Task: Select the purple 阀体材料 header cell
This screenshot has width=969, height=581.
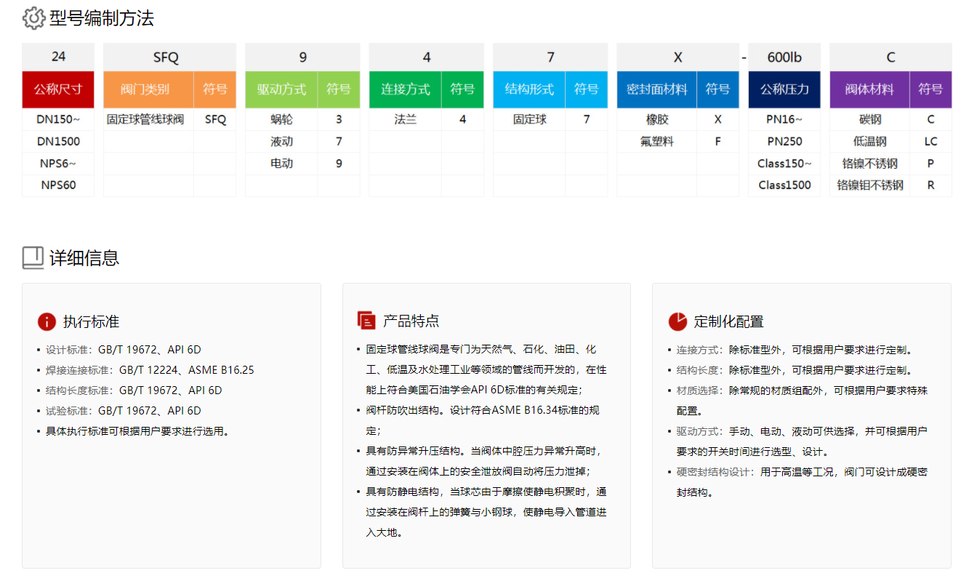Action: coord(869,89)
